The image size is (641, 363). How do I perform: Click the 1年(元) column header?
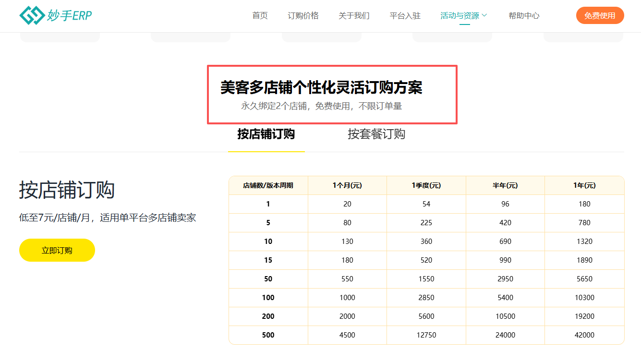click(584, 185)
